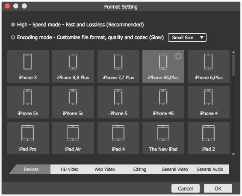Select the iPhone 6S,Plus device tile
Viewport: 242px width, 196px height.
coord(163,66)
